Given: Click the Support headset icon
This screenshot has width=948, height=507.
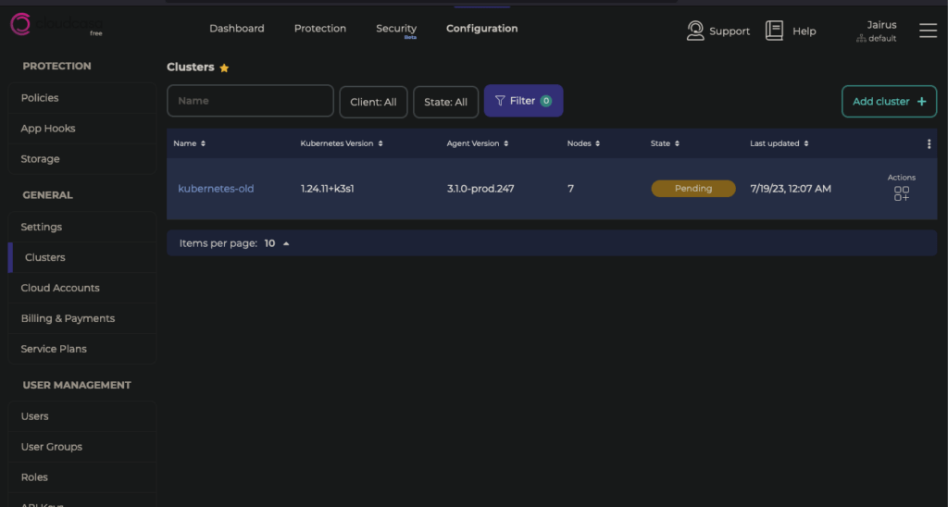Looking at the screenshot, I should click(x=695, y=31).
